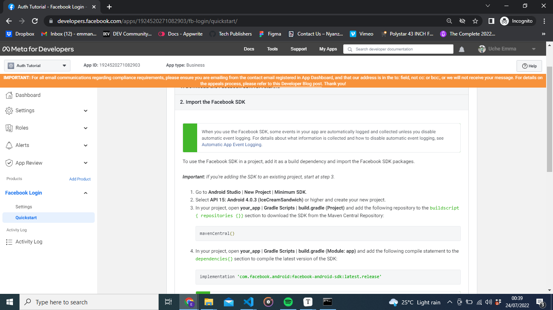The height and width of the screenshot is (310, 553).
Task: Show more bookmarks with the double chevron
Action: pos(544,34)
